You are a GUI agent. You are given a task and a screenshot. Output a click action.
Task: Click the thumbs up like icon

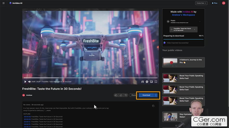point(121,95)
